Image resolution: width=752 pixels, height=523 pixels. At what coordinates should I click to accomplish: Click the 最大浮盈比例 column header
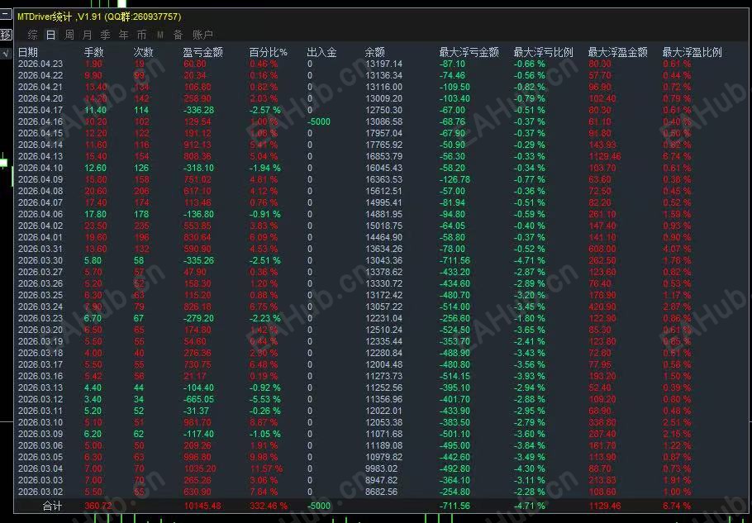pyautogui.click(x=692, y=52)
